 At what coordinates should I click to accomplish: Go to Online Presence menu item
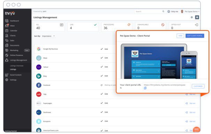(16, 55)
